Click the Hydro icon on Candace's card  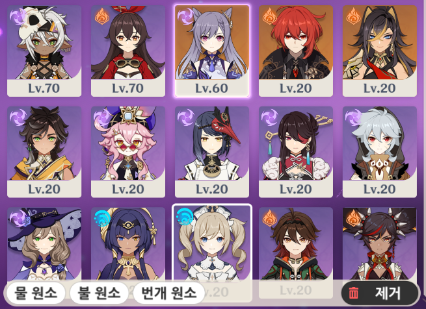pos(102,218)
